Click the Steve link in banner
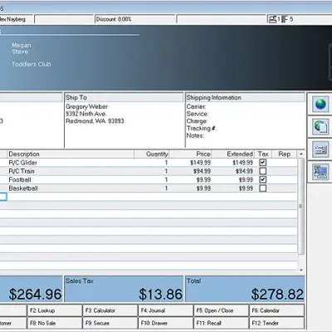 tap(20, 51)
